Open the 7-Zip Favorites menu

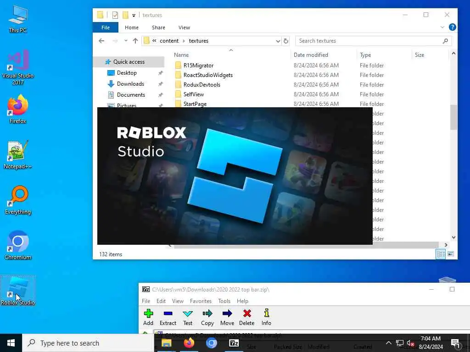coord(201,301)
